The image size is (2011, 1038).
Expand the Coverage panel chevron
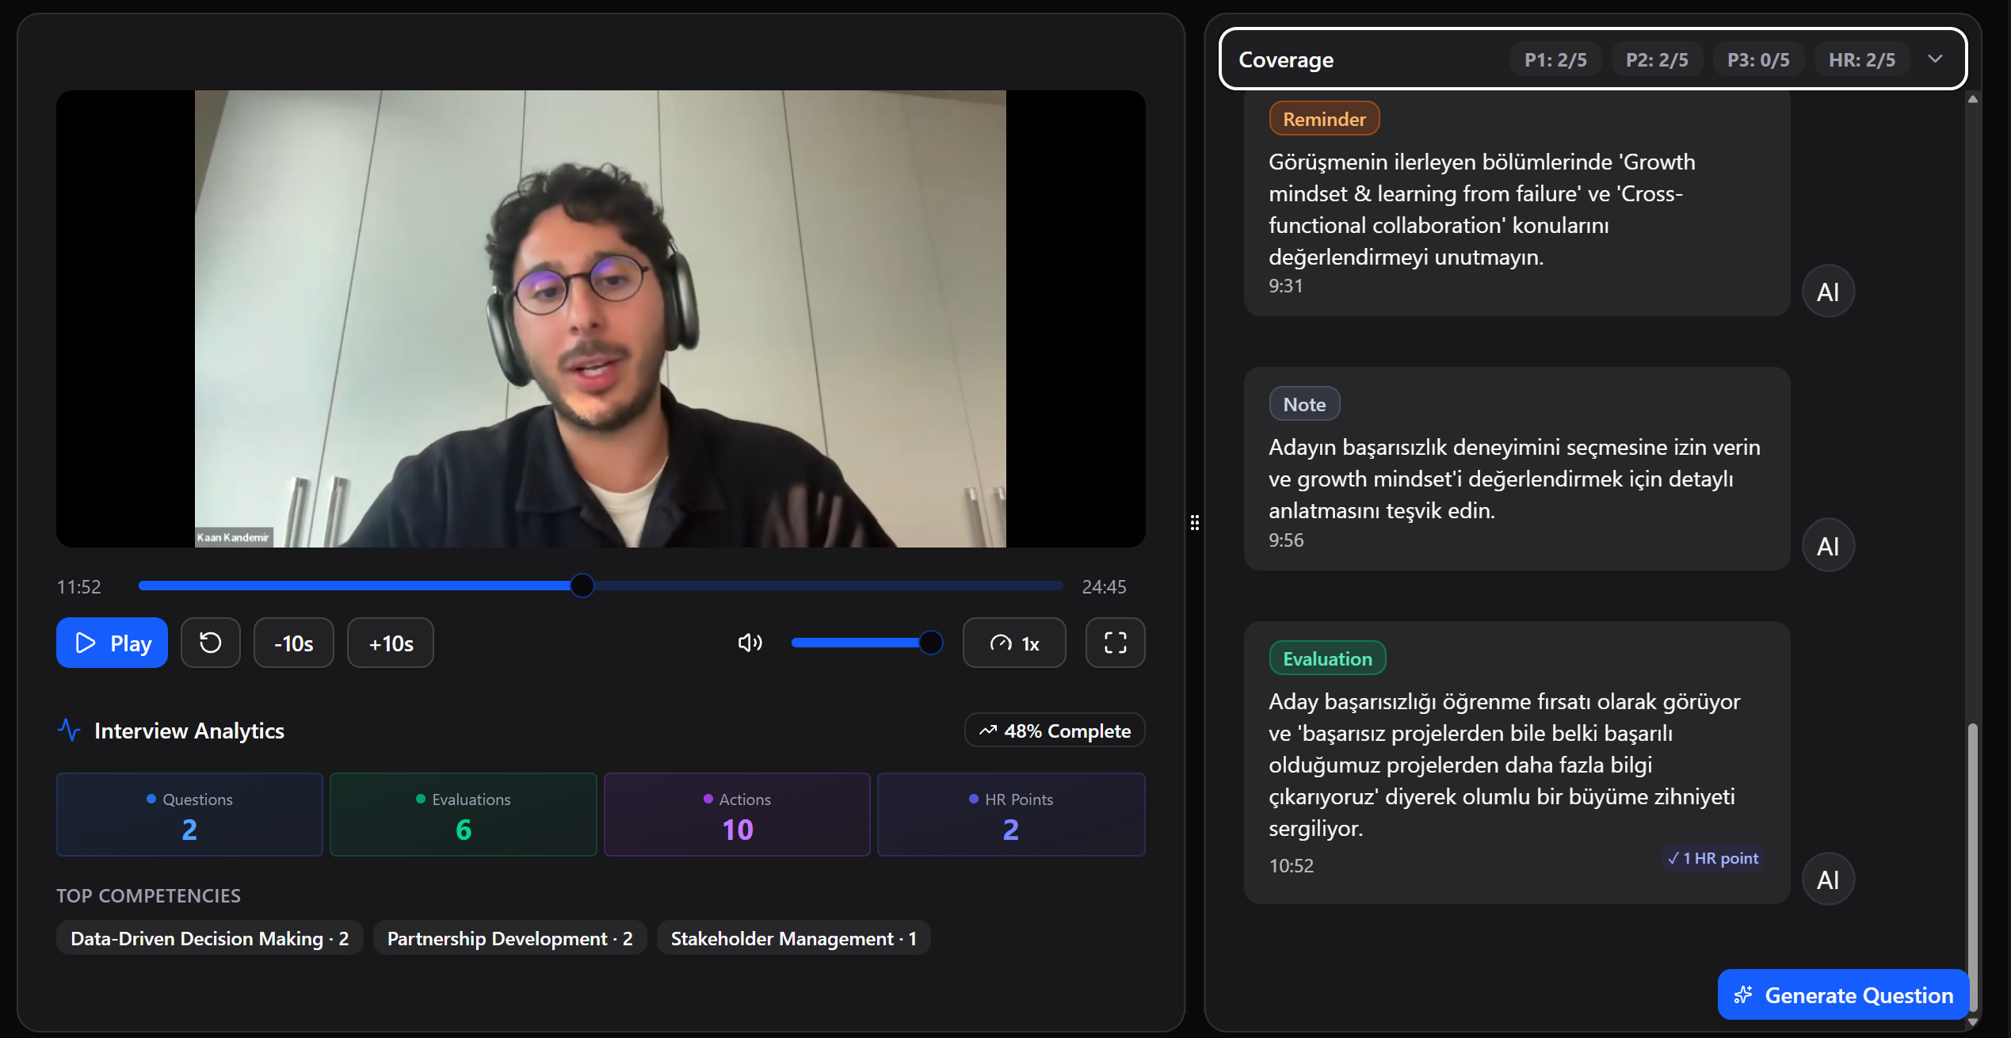(x=1935, y=59)
